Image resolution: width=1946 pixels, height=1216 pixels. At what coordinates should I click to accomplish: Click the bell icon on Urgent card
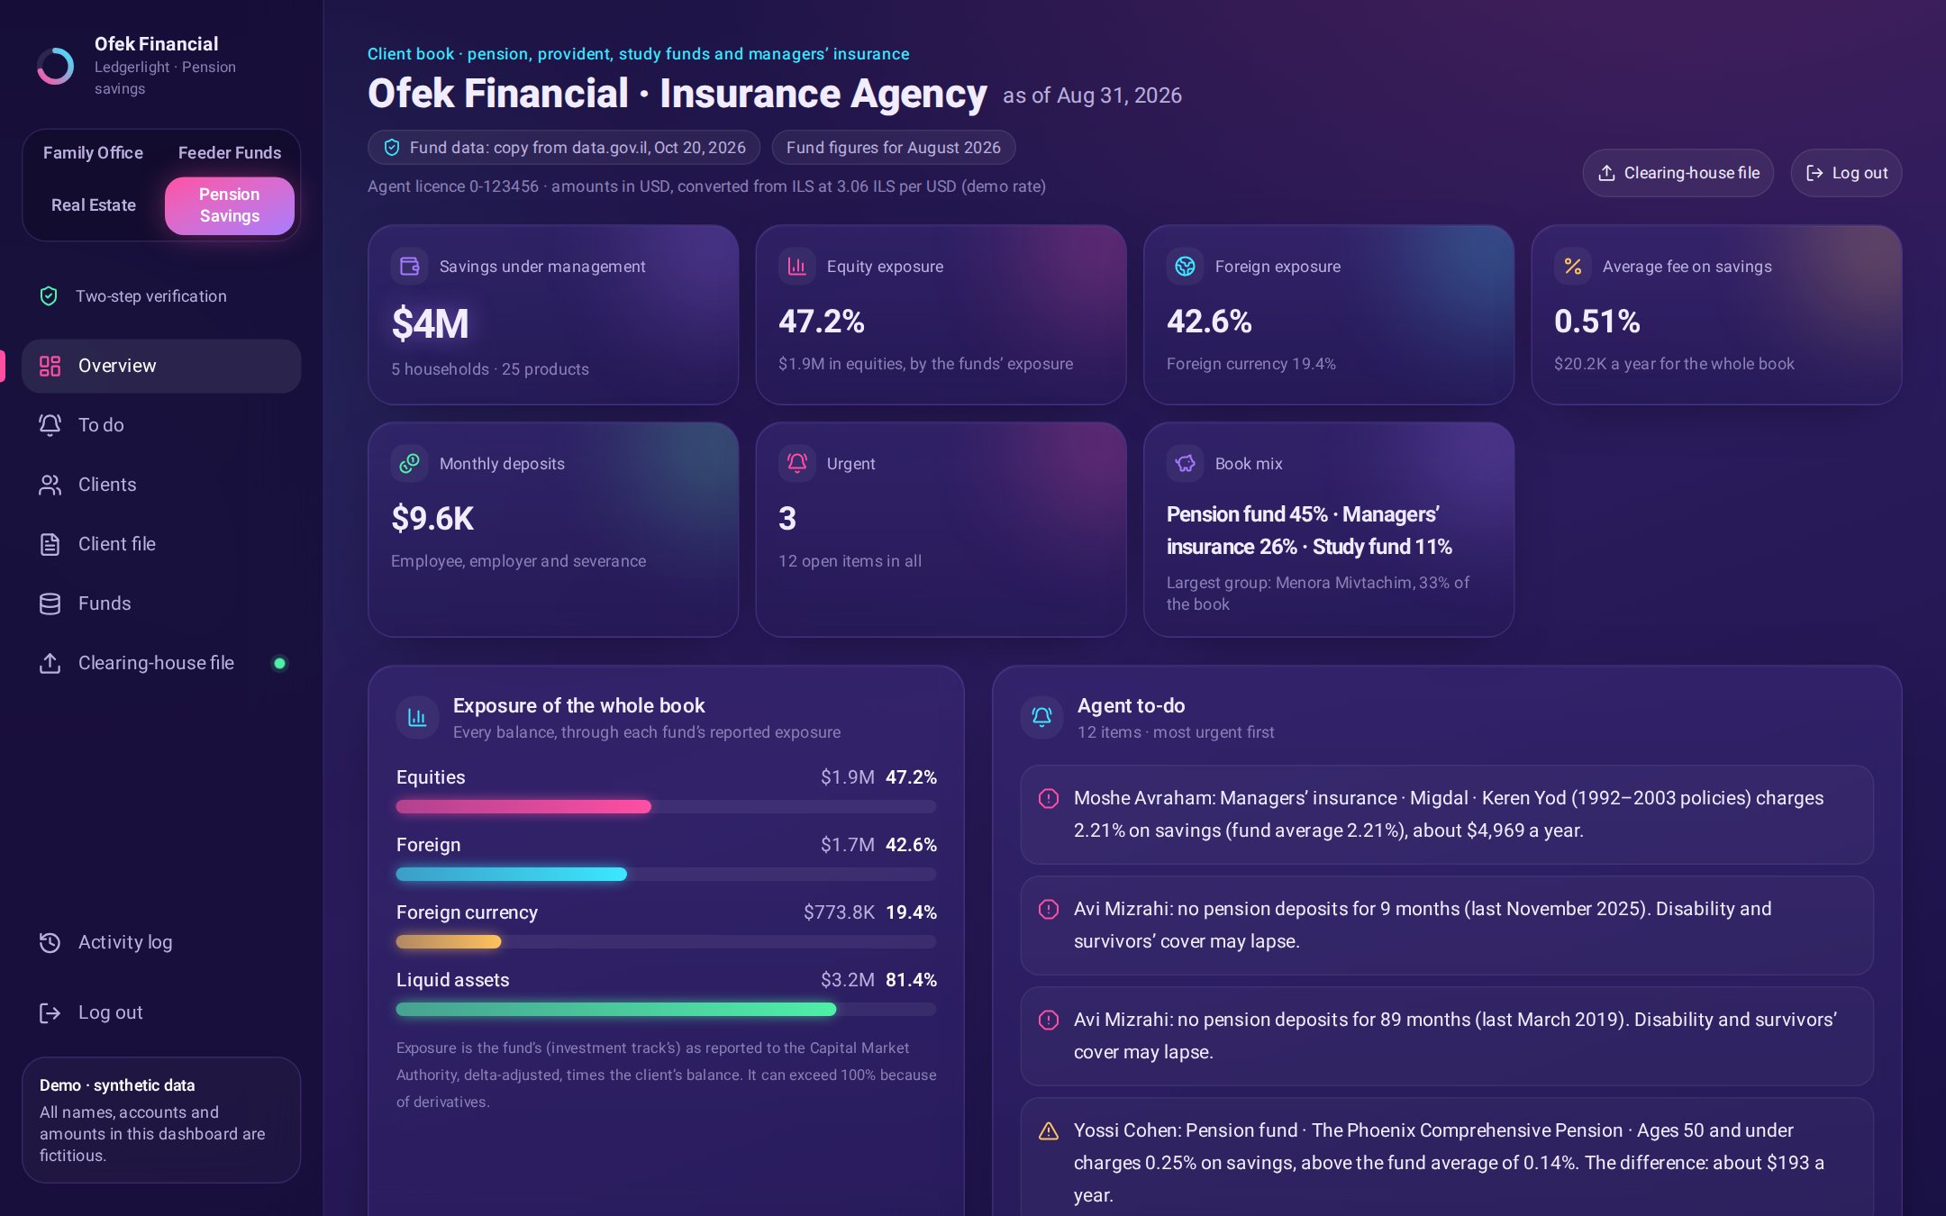797,463
